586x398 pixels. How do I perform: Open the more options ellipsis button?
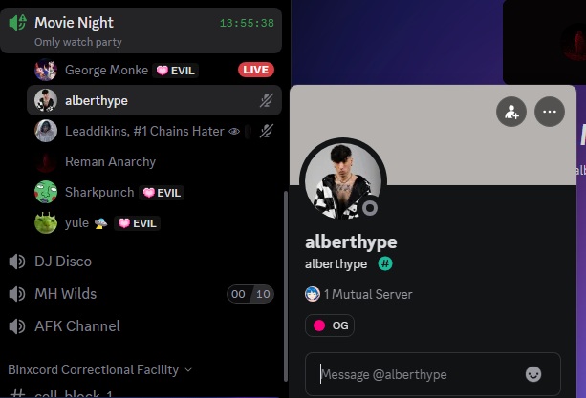[x=550, y=112]
